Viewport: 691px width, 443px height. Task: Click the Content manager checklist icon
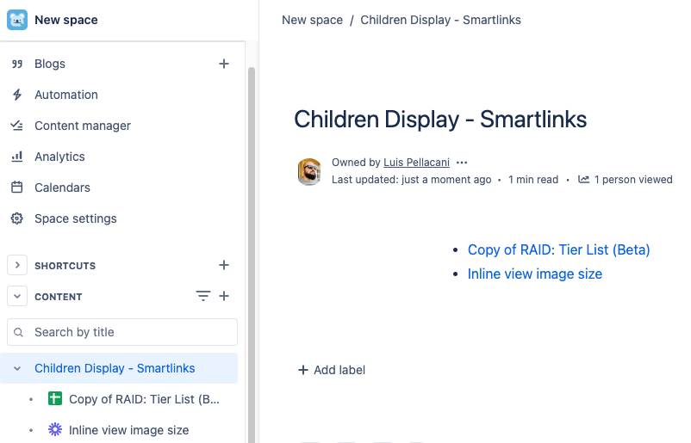16,126
